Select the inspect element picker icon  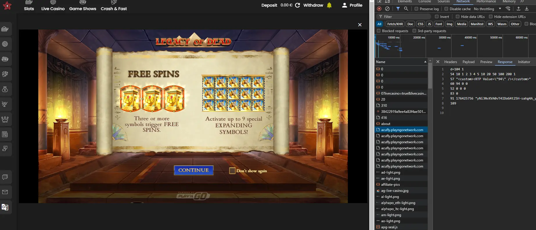click(x=379, y=1)
